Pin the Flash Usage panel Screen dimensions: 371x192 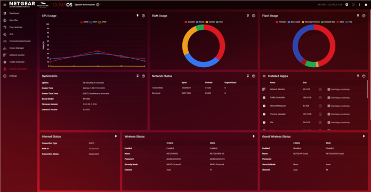[358, 15]
